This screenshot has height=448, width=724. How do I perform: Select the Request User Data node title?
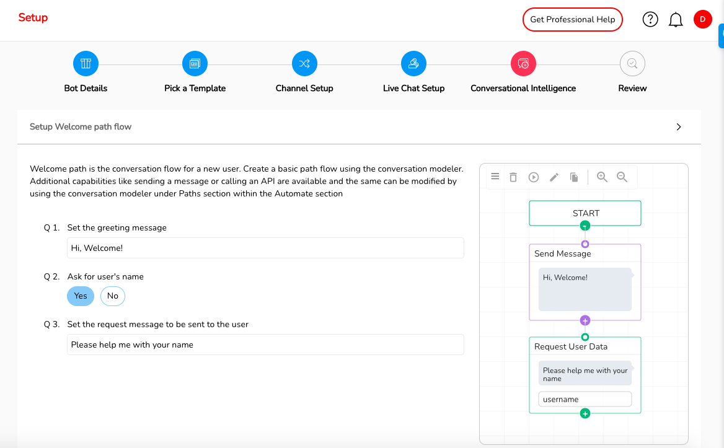571,347
